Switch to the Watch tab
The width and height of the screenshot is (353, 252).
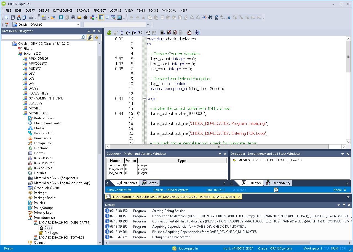(150, 183)
